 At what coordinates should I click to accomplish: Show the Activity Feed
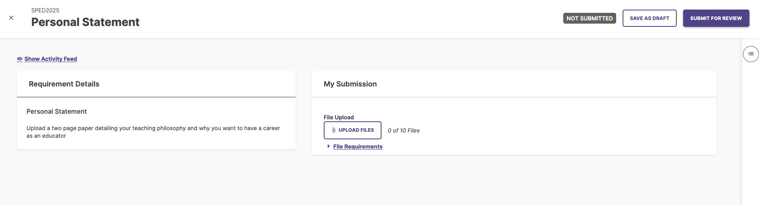point(47,59)
